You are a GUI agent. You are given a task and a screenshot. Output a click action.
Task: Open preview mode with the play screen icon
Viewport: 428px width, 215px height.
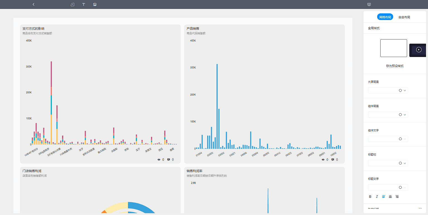pyautogui.click(x=369, y=4)
